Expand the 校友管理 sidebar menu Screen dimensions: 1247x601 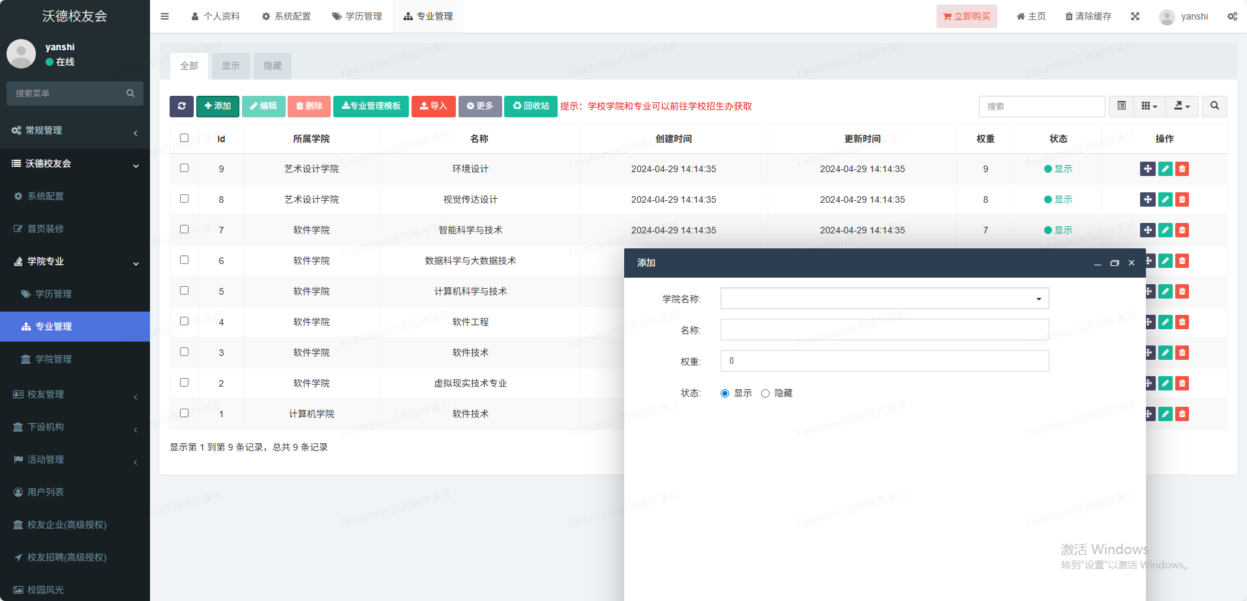pos(75,394)
